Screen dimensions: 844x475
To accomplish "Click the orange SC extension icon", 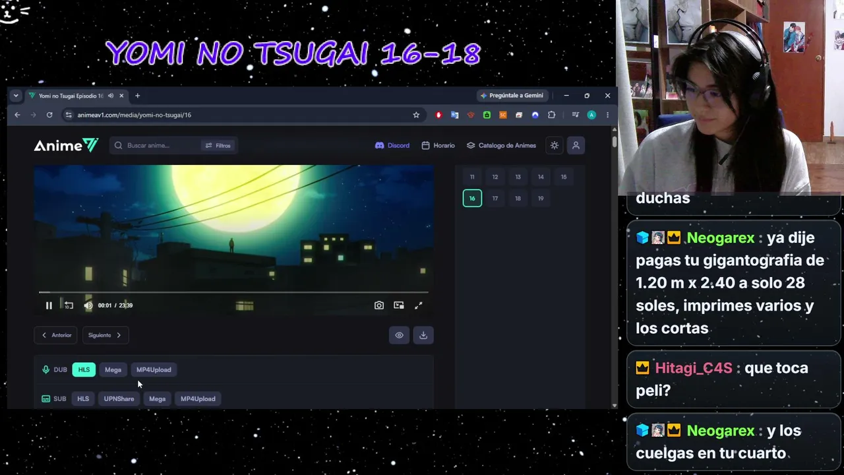I will [x=502, y=115].
